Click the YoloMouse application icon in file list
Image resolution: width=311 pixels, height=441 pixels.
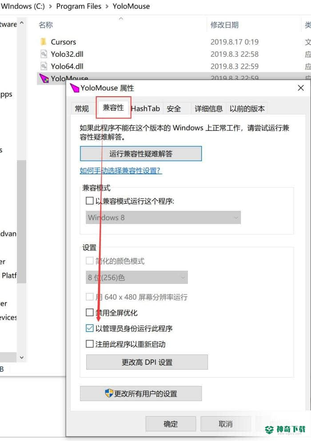(44, 78)
